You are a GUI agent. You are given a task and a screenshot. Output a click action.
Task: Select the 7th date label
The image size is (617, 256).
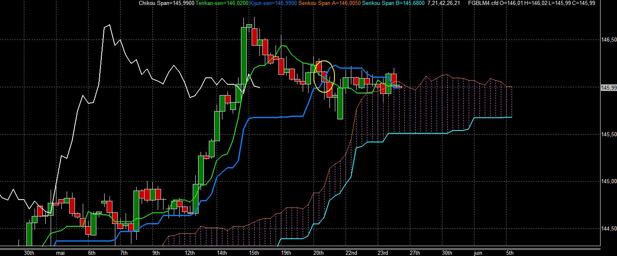124,252
